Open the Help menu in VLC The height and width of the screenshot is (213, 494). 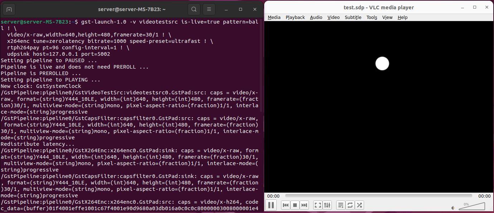tap(403, 17)
